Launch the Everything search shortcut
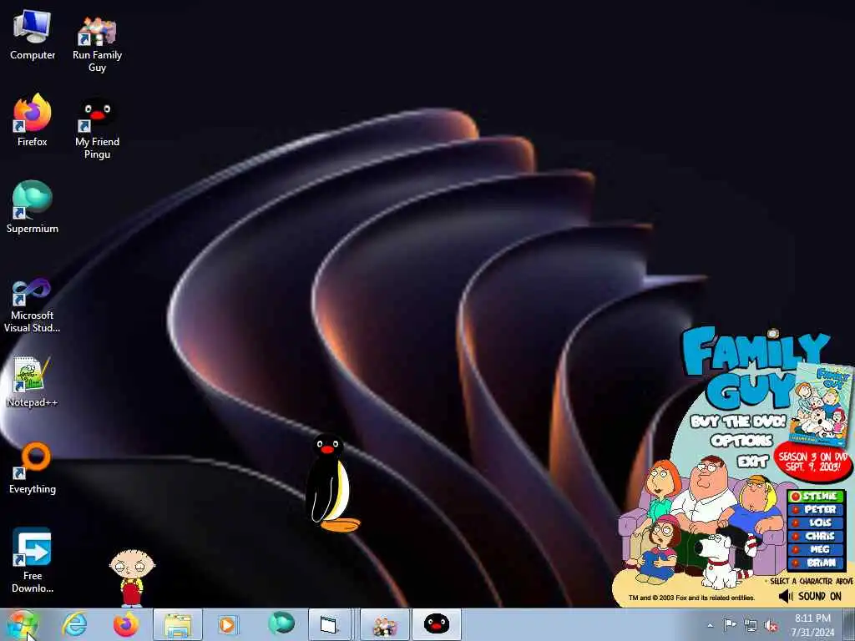Screen dimensions: 855x641 [x=33, y=467]
